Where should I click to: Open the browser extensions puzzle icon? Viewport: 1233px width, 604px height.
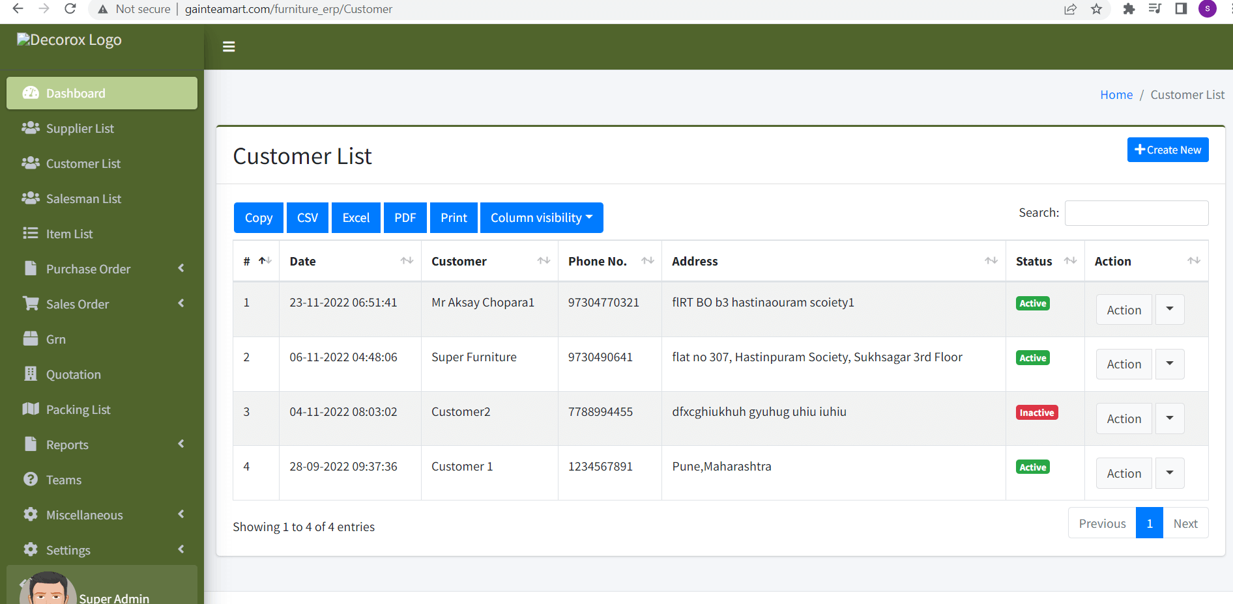tap(1129, 9)
